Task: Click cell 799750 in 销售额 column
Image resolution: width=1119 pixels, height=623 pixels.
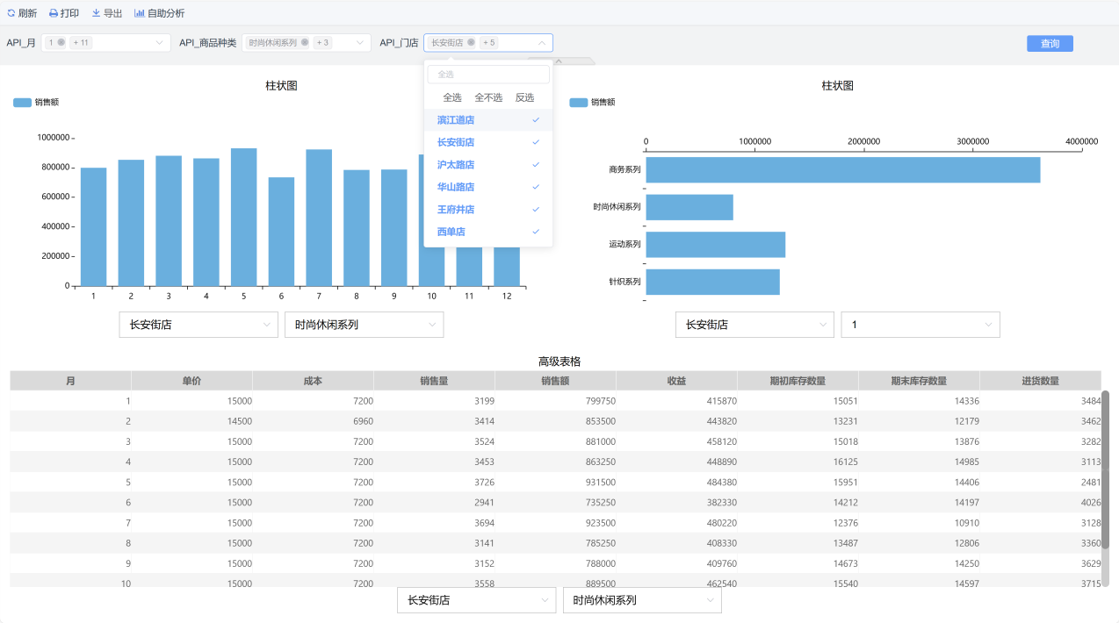Action: [555, 401]
